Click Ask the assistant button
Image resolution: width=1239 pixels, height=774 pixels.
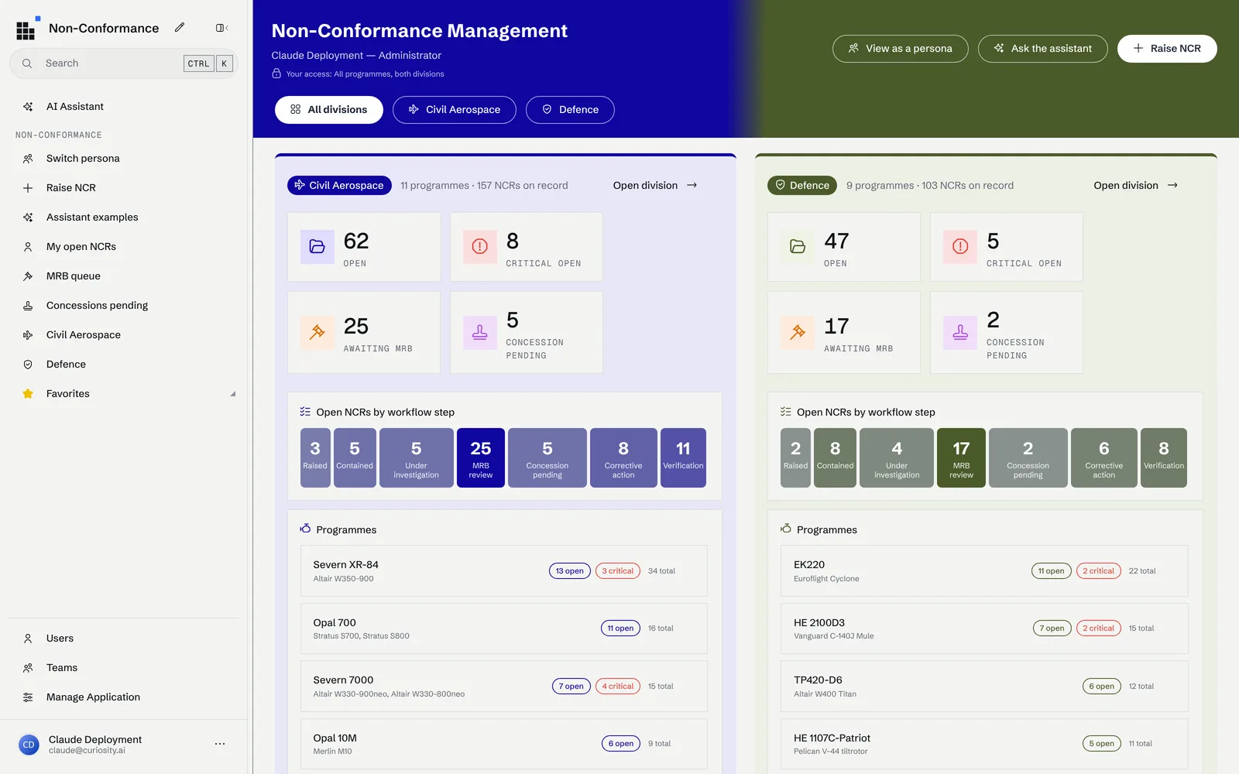pyautogui.click(x=1042, y=49)
